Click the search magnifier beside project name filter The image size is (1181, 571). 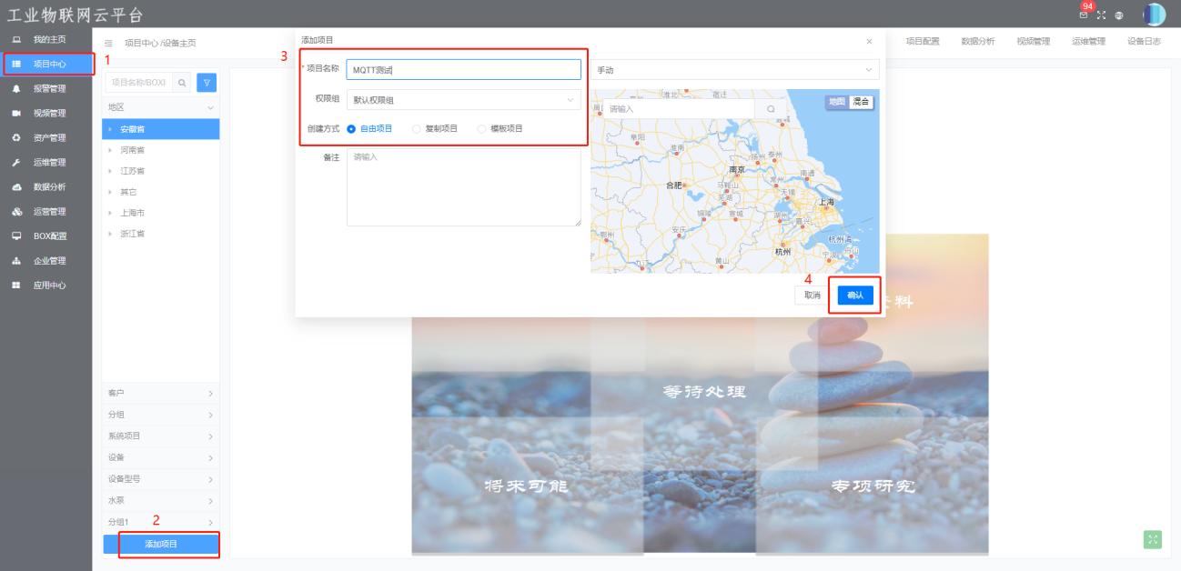click(x=182, y=83)
